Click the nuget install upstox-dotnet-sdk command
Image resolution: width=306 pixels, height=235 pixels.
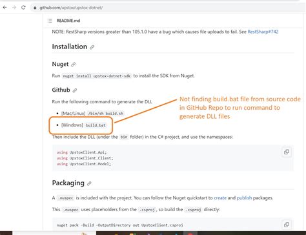96,76
